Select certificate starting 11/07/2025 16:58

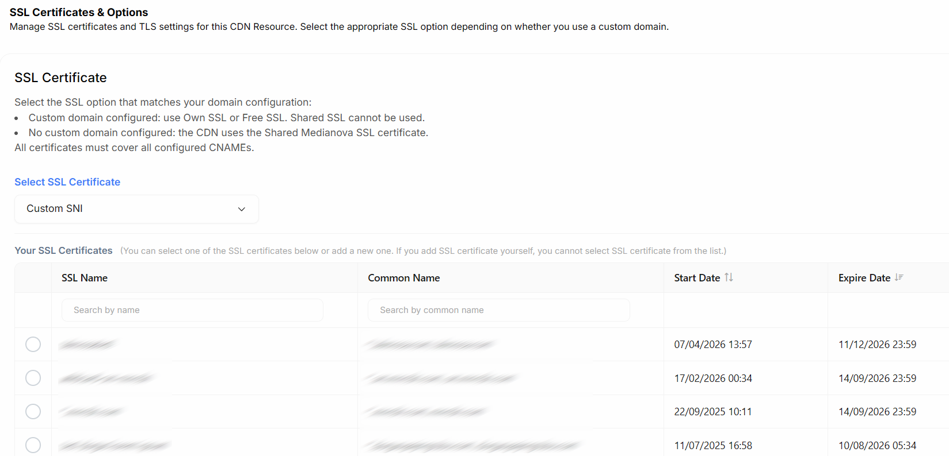pyautogui.click(x=33, y=445)
